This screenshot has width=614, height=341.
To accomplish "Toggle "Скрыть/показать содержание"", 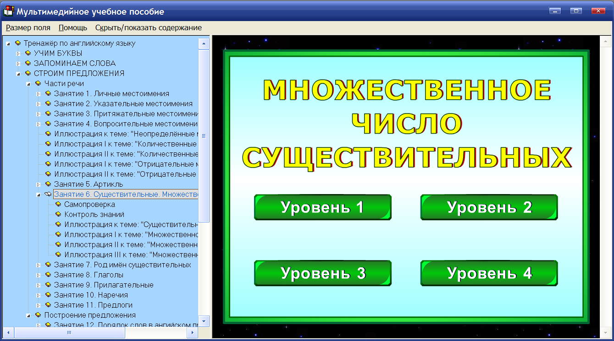I will (x=147, y=27).
